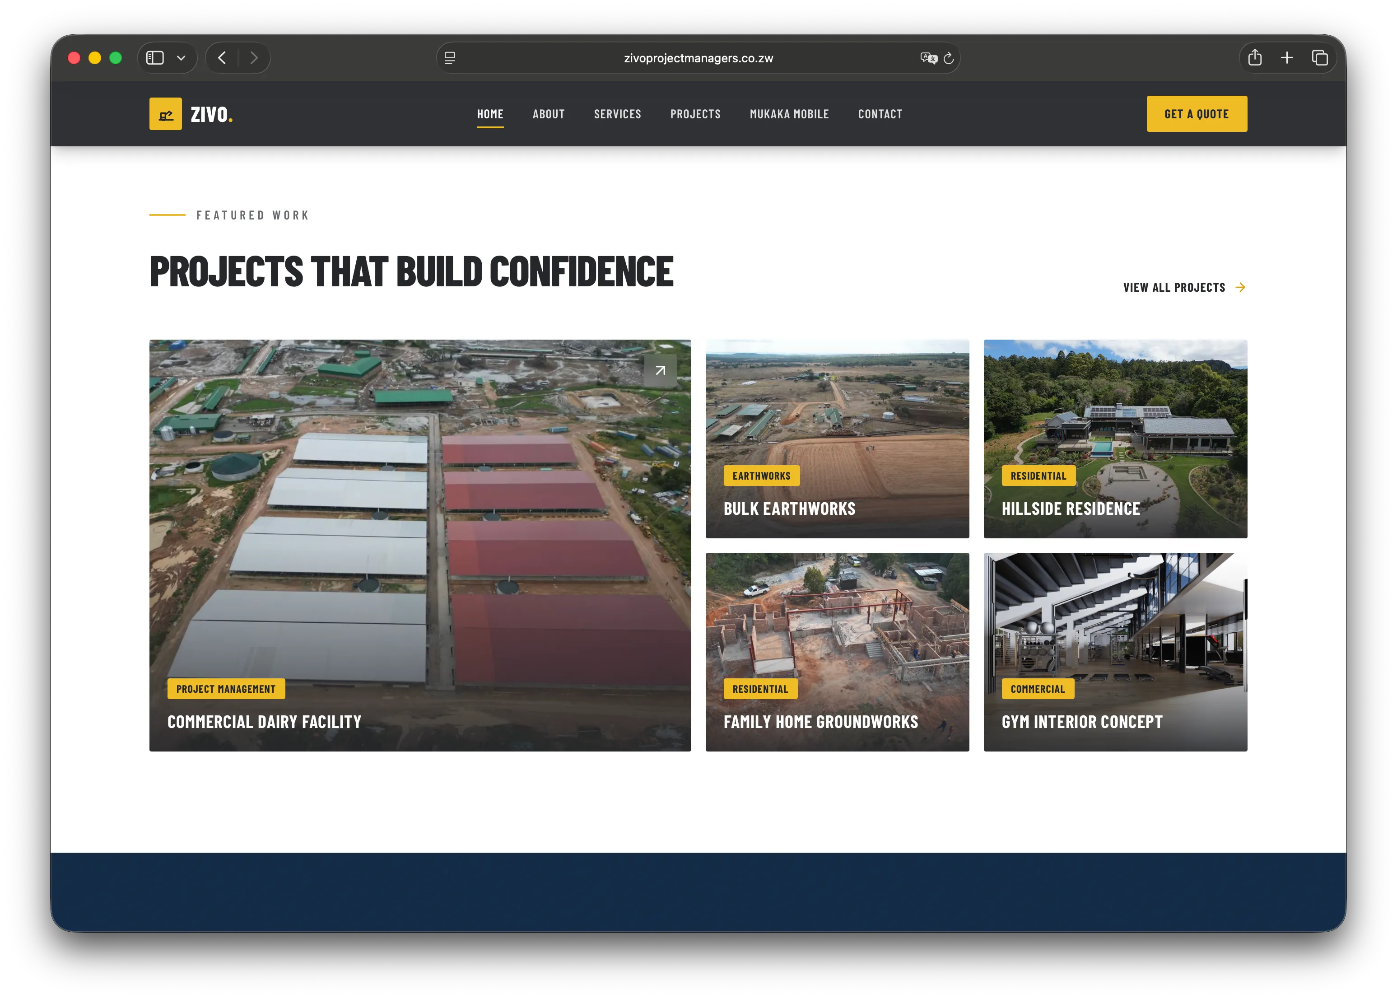The height and width of the screenshot is (999, 1397).
Task: Enter full screen with green button
Action: click(116, 58)
